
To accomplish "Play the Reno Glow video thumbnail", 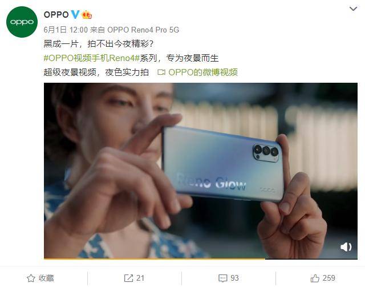I will pyautogui.click(x=201, y=170).
